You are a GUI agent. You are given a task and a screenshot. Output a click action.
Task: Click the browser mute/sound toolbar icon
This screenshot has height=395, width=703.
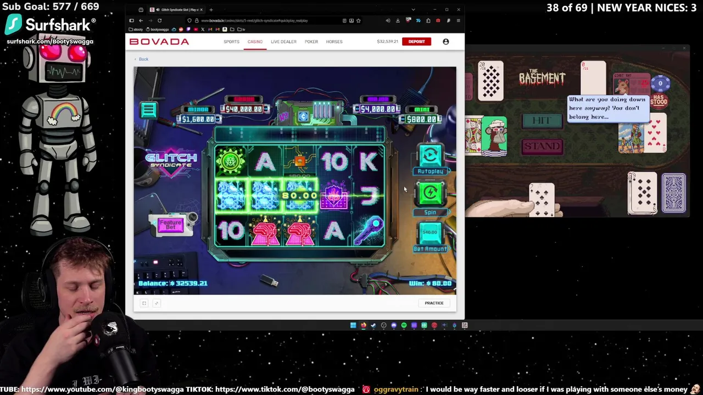point(388,21)
